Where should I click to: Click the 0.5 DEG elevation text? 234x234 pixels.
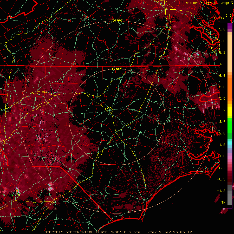132,232
